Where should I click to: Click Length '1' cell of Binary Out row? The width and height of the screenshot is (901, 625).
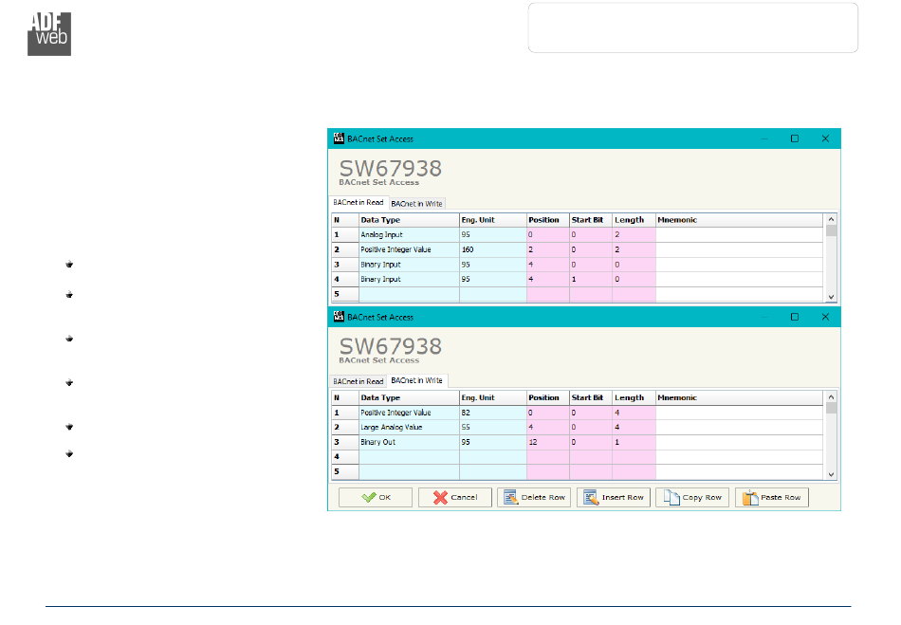(634, 442)
